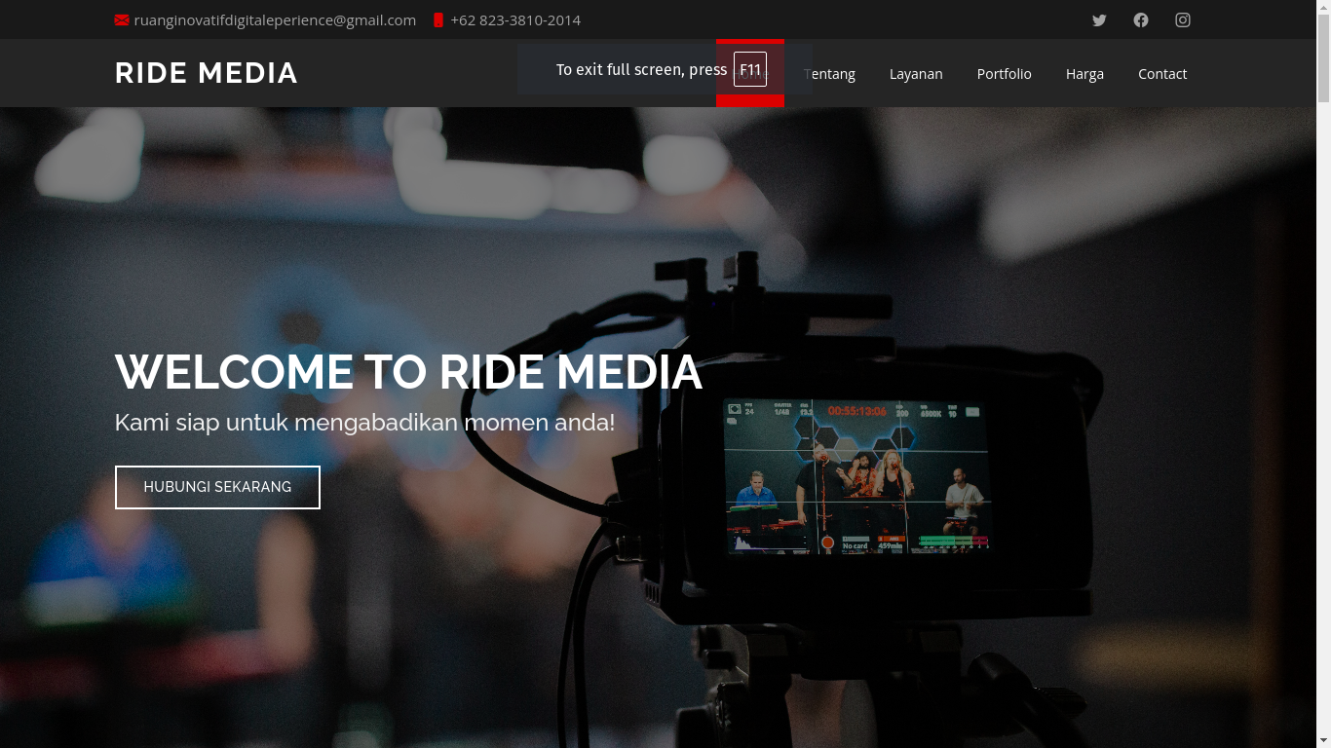
Task: Click the red envelope email icon
Action: (x=122, y=20)
